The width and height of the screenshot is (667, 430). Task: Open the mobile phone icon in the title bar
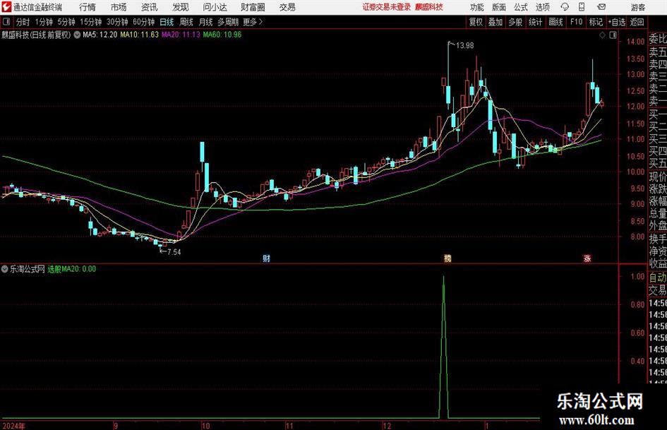point(582,7)
